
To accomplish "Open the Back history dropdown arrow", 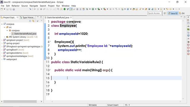I will coord(173,9).
